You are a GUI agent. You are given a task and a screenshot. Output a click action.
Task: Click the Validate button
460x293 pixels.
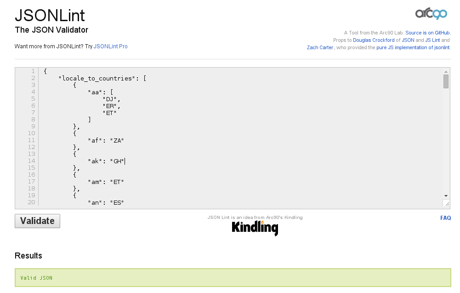[x=38, y=221]
